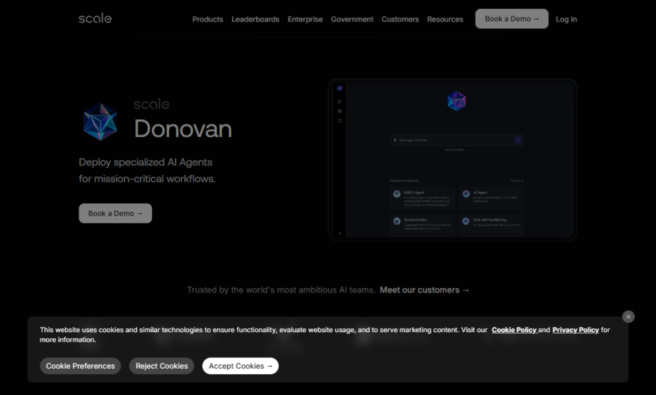Click the microphone icon in Message Donovan field

[394, 140]
